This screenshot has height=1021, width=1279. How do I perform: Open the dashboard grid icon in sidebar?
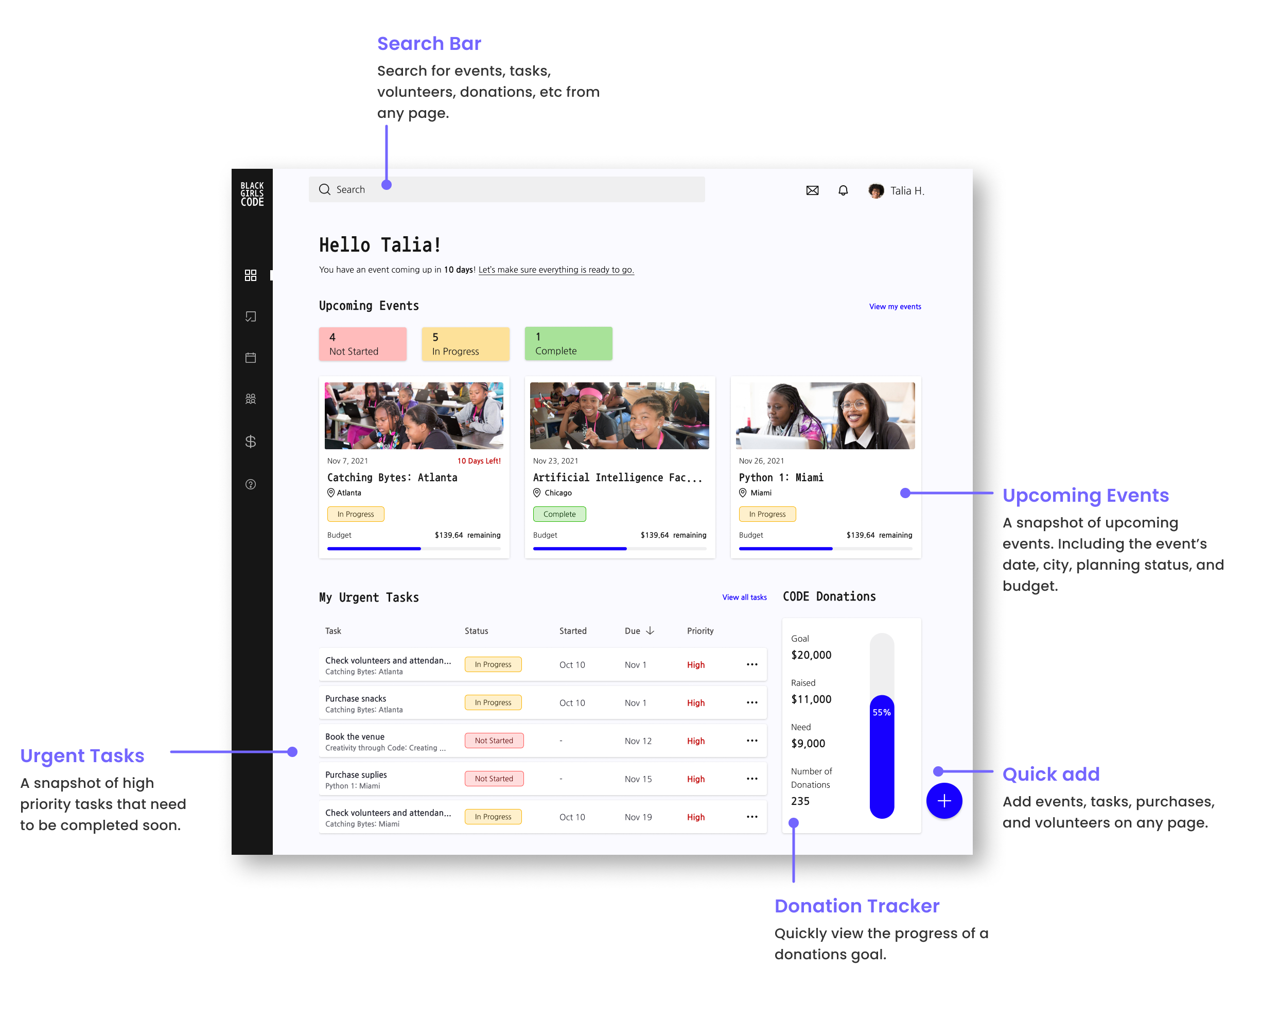(250, 275)
